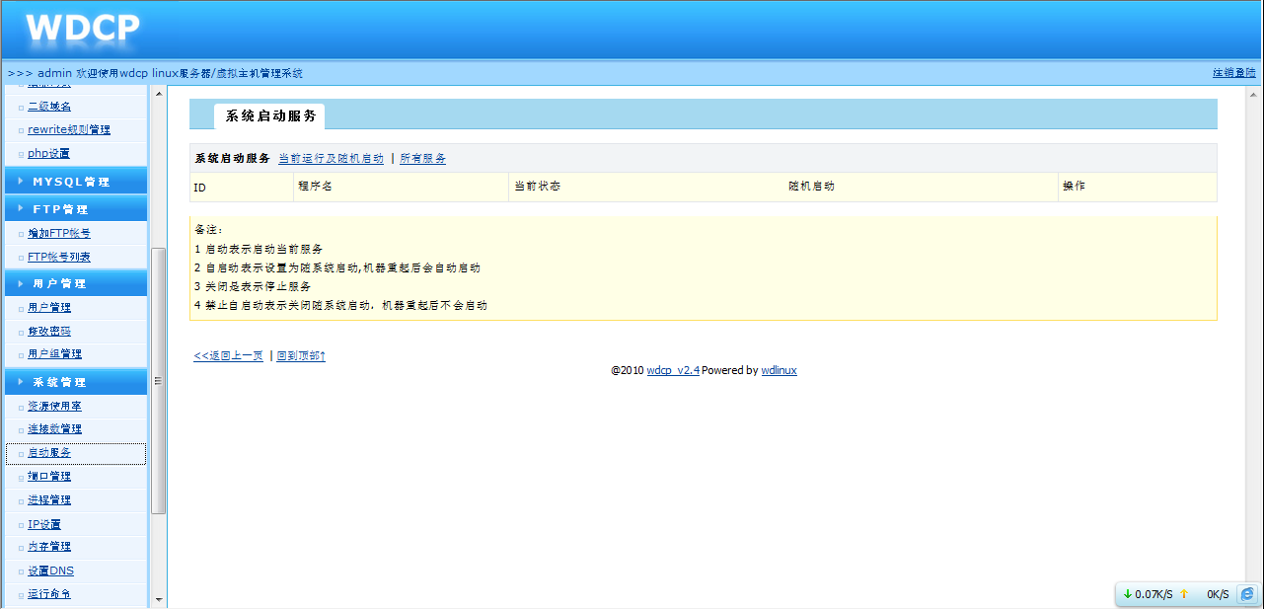Click 回到顶部 link
The width and height of the screenshot is (1264, 609).
[301, 355]
